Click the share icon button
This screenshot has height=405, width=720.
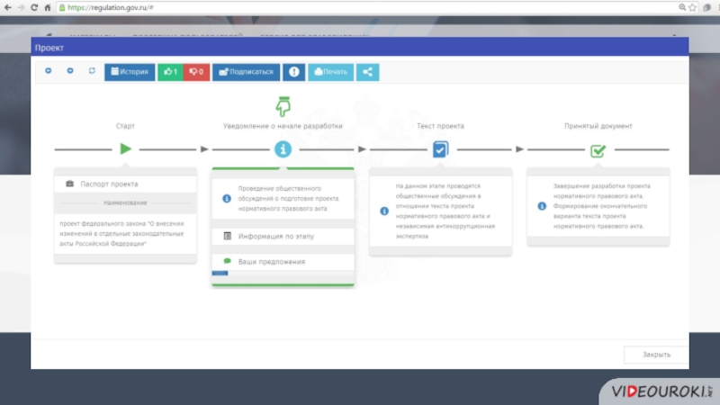click(367, 72)
